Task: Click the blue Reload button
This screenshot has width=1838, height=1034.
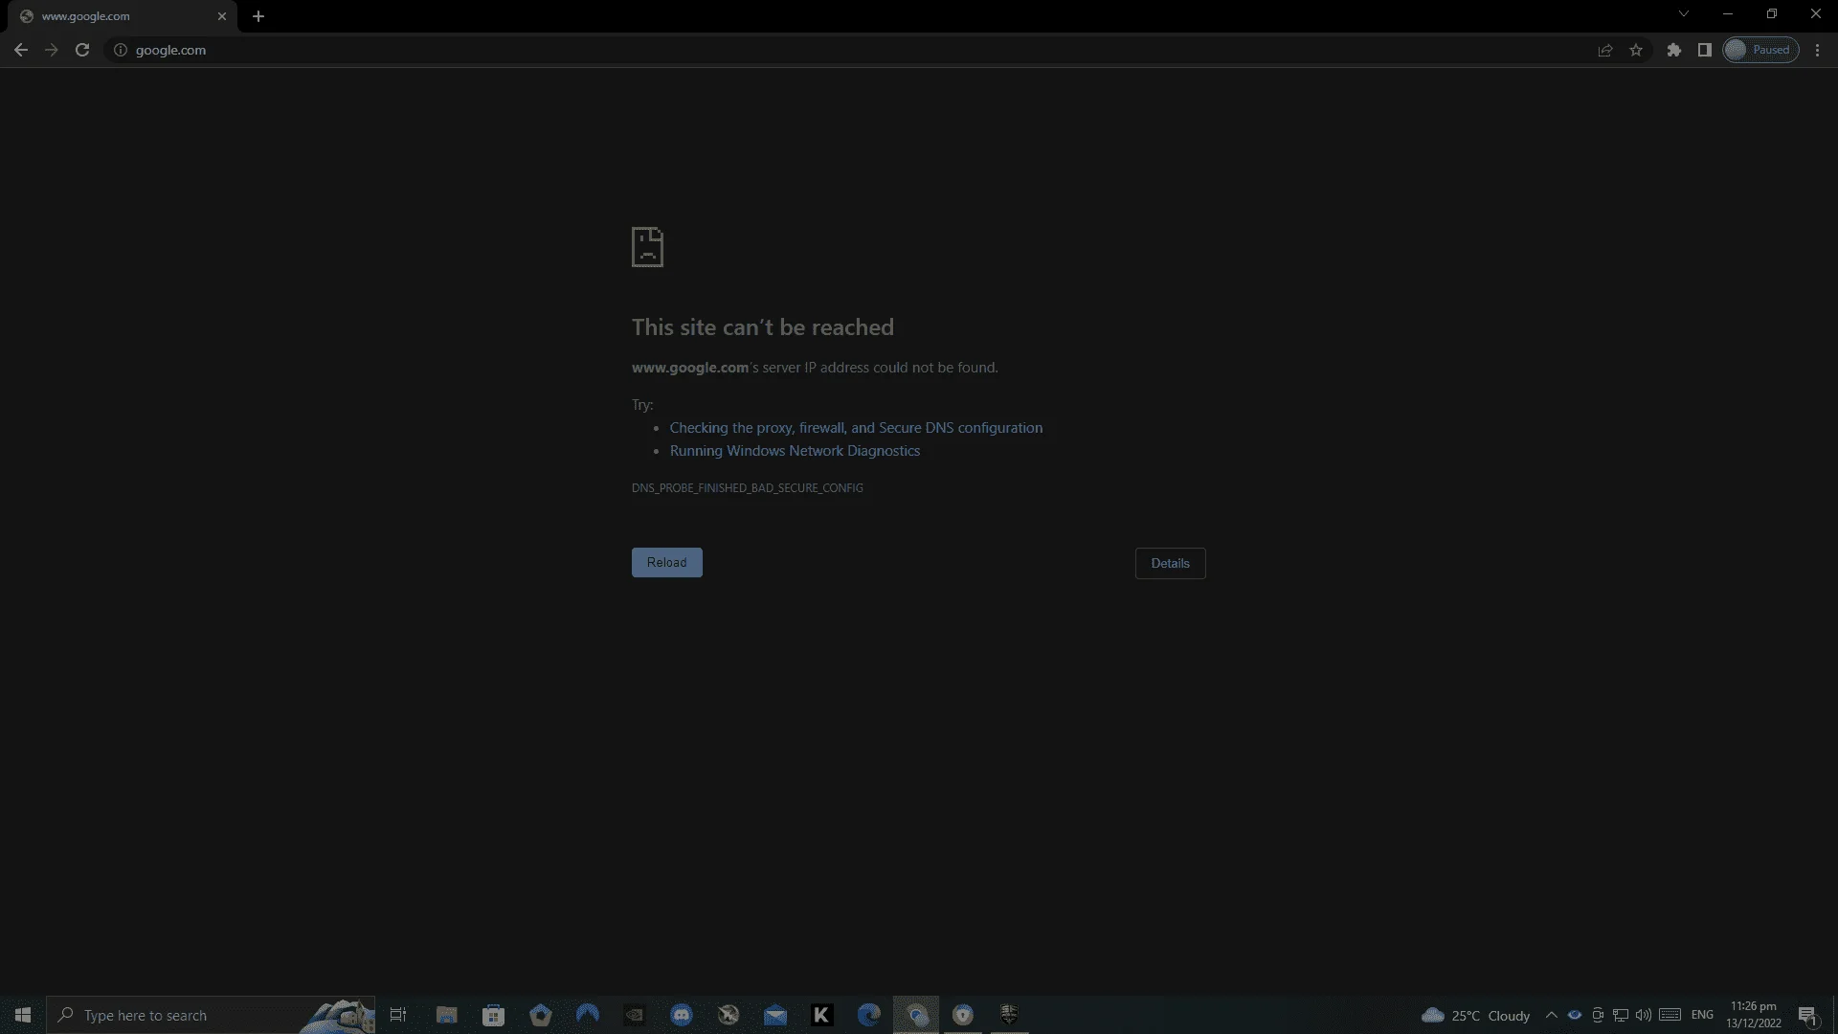Action: tap(667, 563)
